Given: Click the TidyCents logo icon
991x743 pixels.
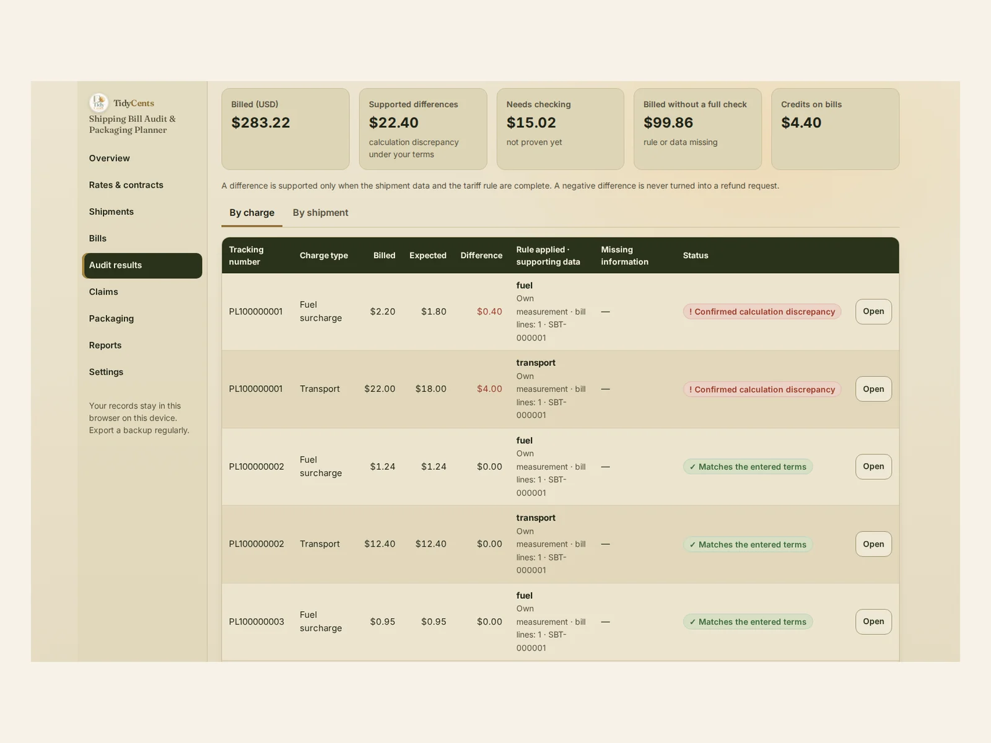Looking at the screenshot, I should pos(98,103).
